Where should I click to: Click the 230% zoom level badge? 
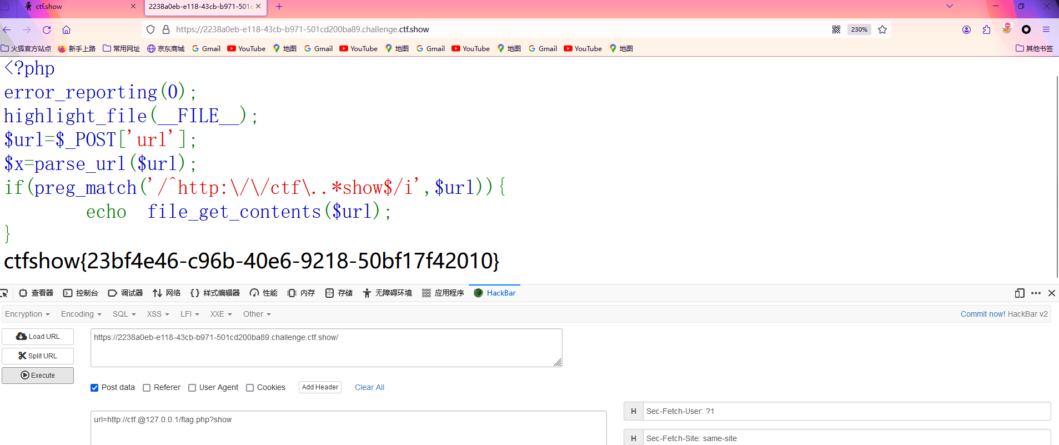pos(859,29)
